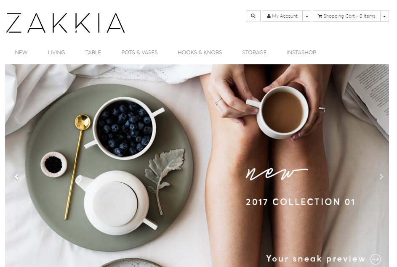Expand the Shopping Cart dropdown arrow
This screenshot has height=267, width=397.
(384, 16)
